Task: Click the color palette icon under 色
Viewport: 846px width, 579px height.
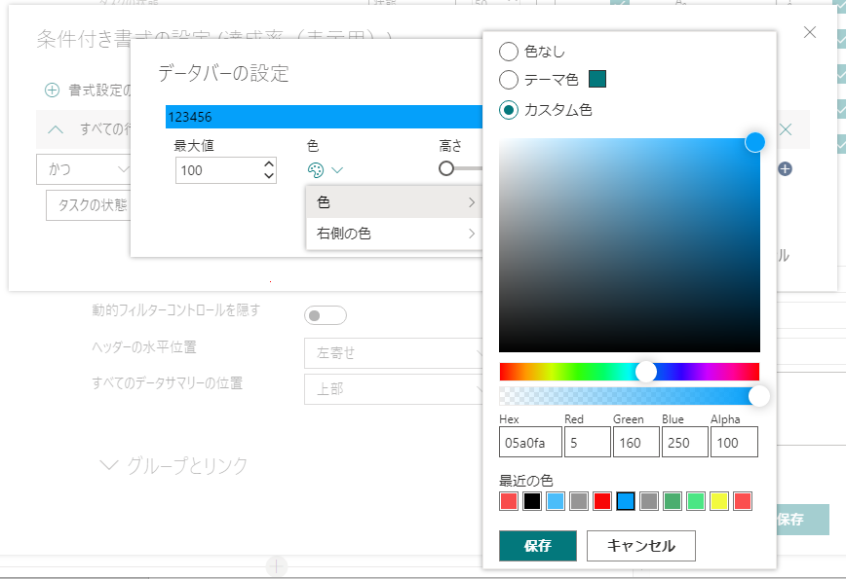Action: (x=315, y=170)
